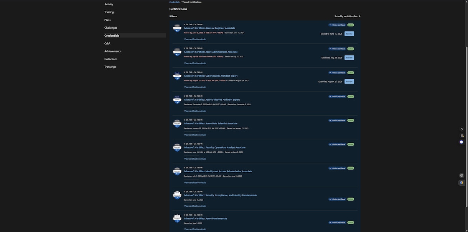Click the translate icon on the right edge
The image size is (468, 232).
point(462,129)
